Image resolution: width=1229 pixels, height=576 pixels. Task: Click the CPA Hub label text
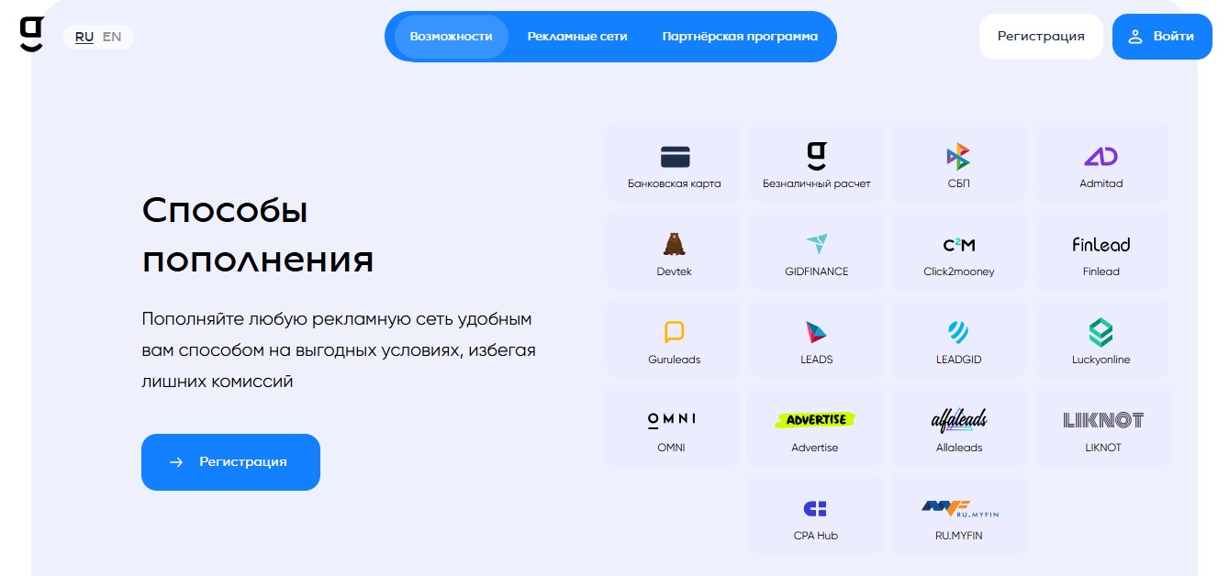(816, 536)
